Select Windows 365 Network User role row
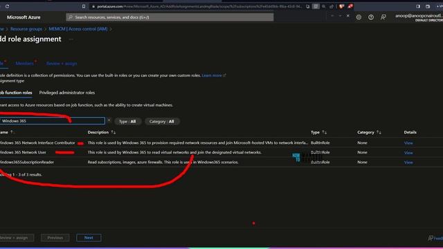Viewport: 443px width, 249px height. (x=221, y=152)
